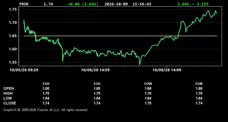Click the EOM column header
This screenshot has width=228, height=122.
coord(199,84)
